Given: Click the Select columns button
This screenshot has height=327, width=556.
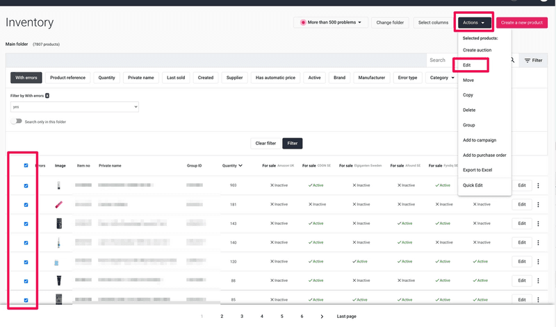Looking at the screenshot, I should click(x=433, y=22).
